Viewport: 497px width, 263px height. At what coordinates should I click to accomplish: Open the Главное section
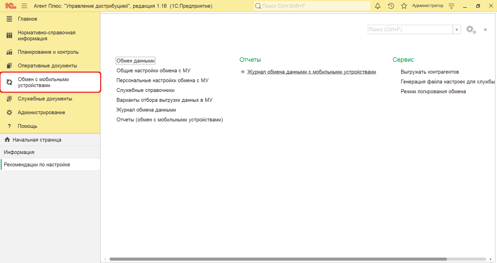(x=27, y=19)
